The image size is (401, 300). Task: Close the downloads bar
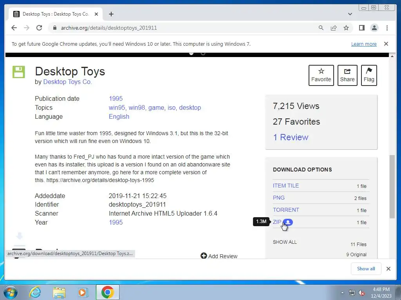[x=388, y=269]
